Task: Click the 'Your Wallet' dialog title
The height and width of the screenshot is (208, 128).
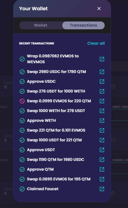Action: [33, 9]
